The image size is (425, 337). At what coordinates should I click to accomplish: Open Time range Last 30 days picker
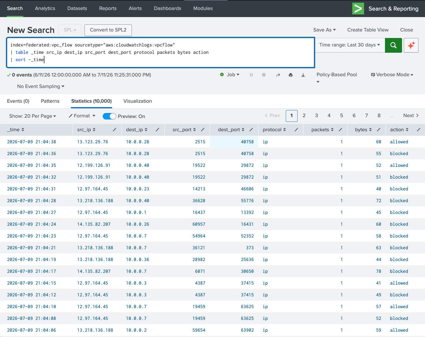350,45
